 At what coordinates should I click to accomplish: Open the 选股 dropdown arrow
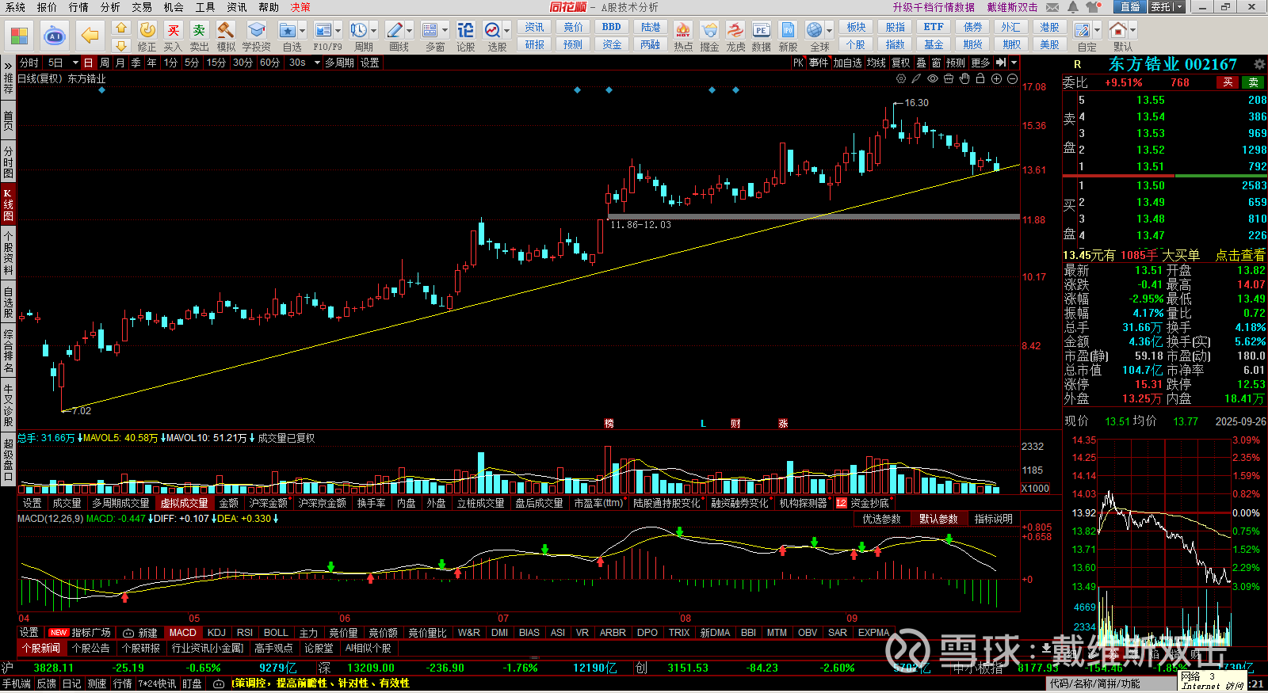point(507,31)
